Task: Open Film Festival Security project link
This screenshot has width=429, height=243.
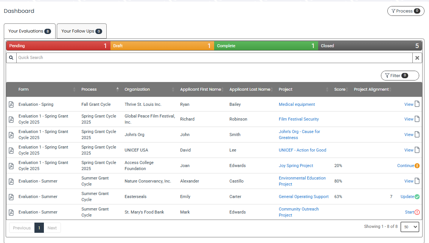Action: tap(298, 119)
